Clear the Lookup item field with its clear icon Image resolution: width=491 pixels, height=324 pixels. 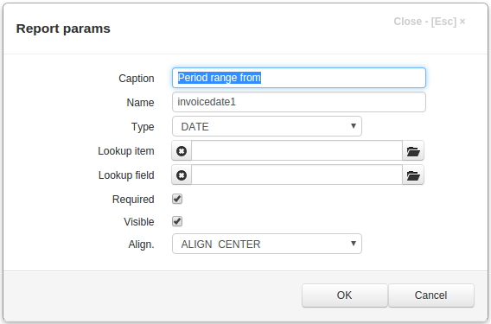pyautogui.click(x=182, y=151)
